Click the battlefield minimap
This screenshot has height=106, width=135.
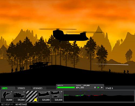tap(99, 96)
